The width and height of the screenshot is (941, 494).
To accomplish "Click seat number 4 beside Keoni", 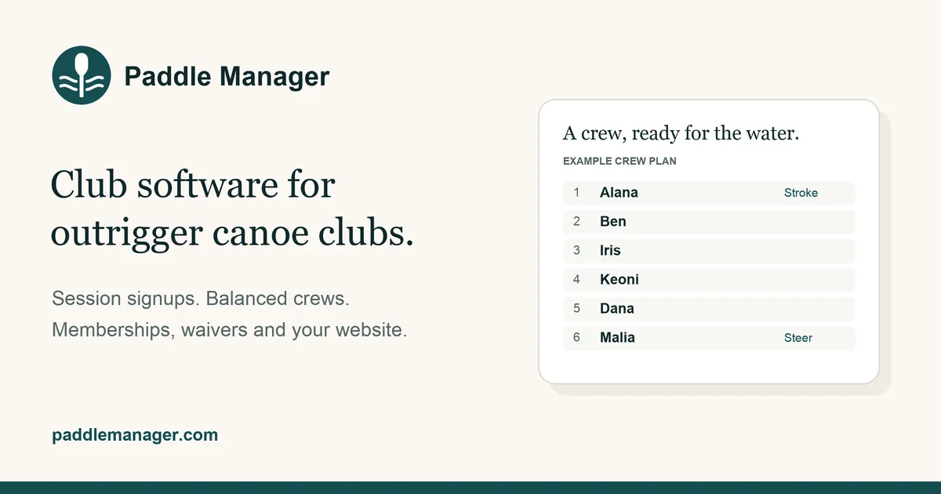I will [576, 280].
